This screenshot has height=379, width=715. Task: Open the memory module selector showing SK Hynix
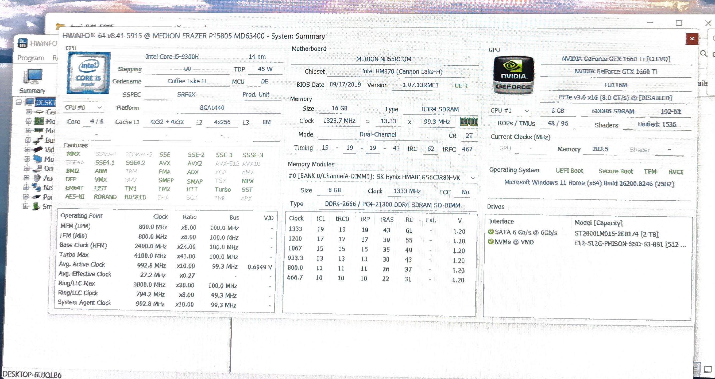click(x=382, y=177)
